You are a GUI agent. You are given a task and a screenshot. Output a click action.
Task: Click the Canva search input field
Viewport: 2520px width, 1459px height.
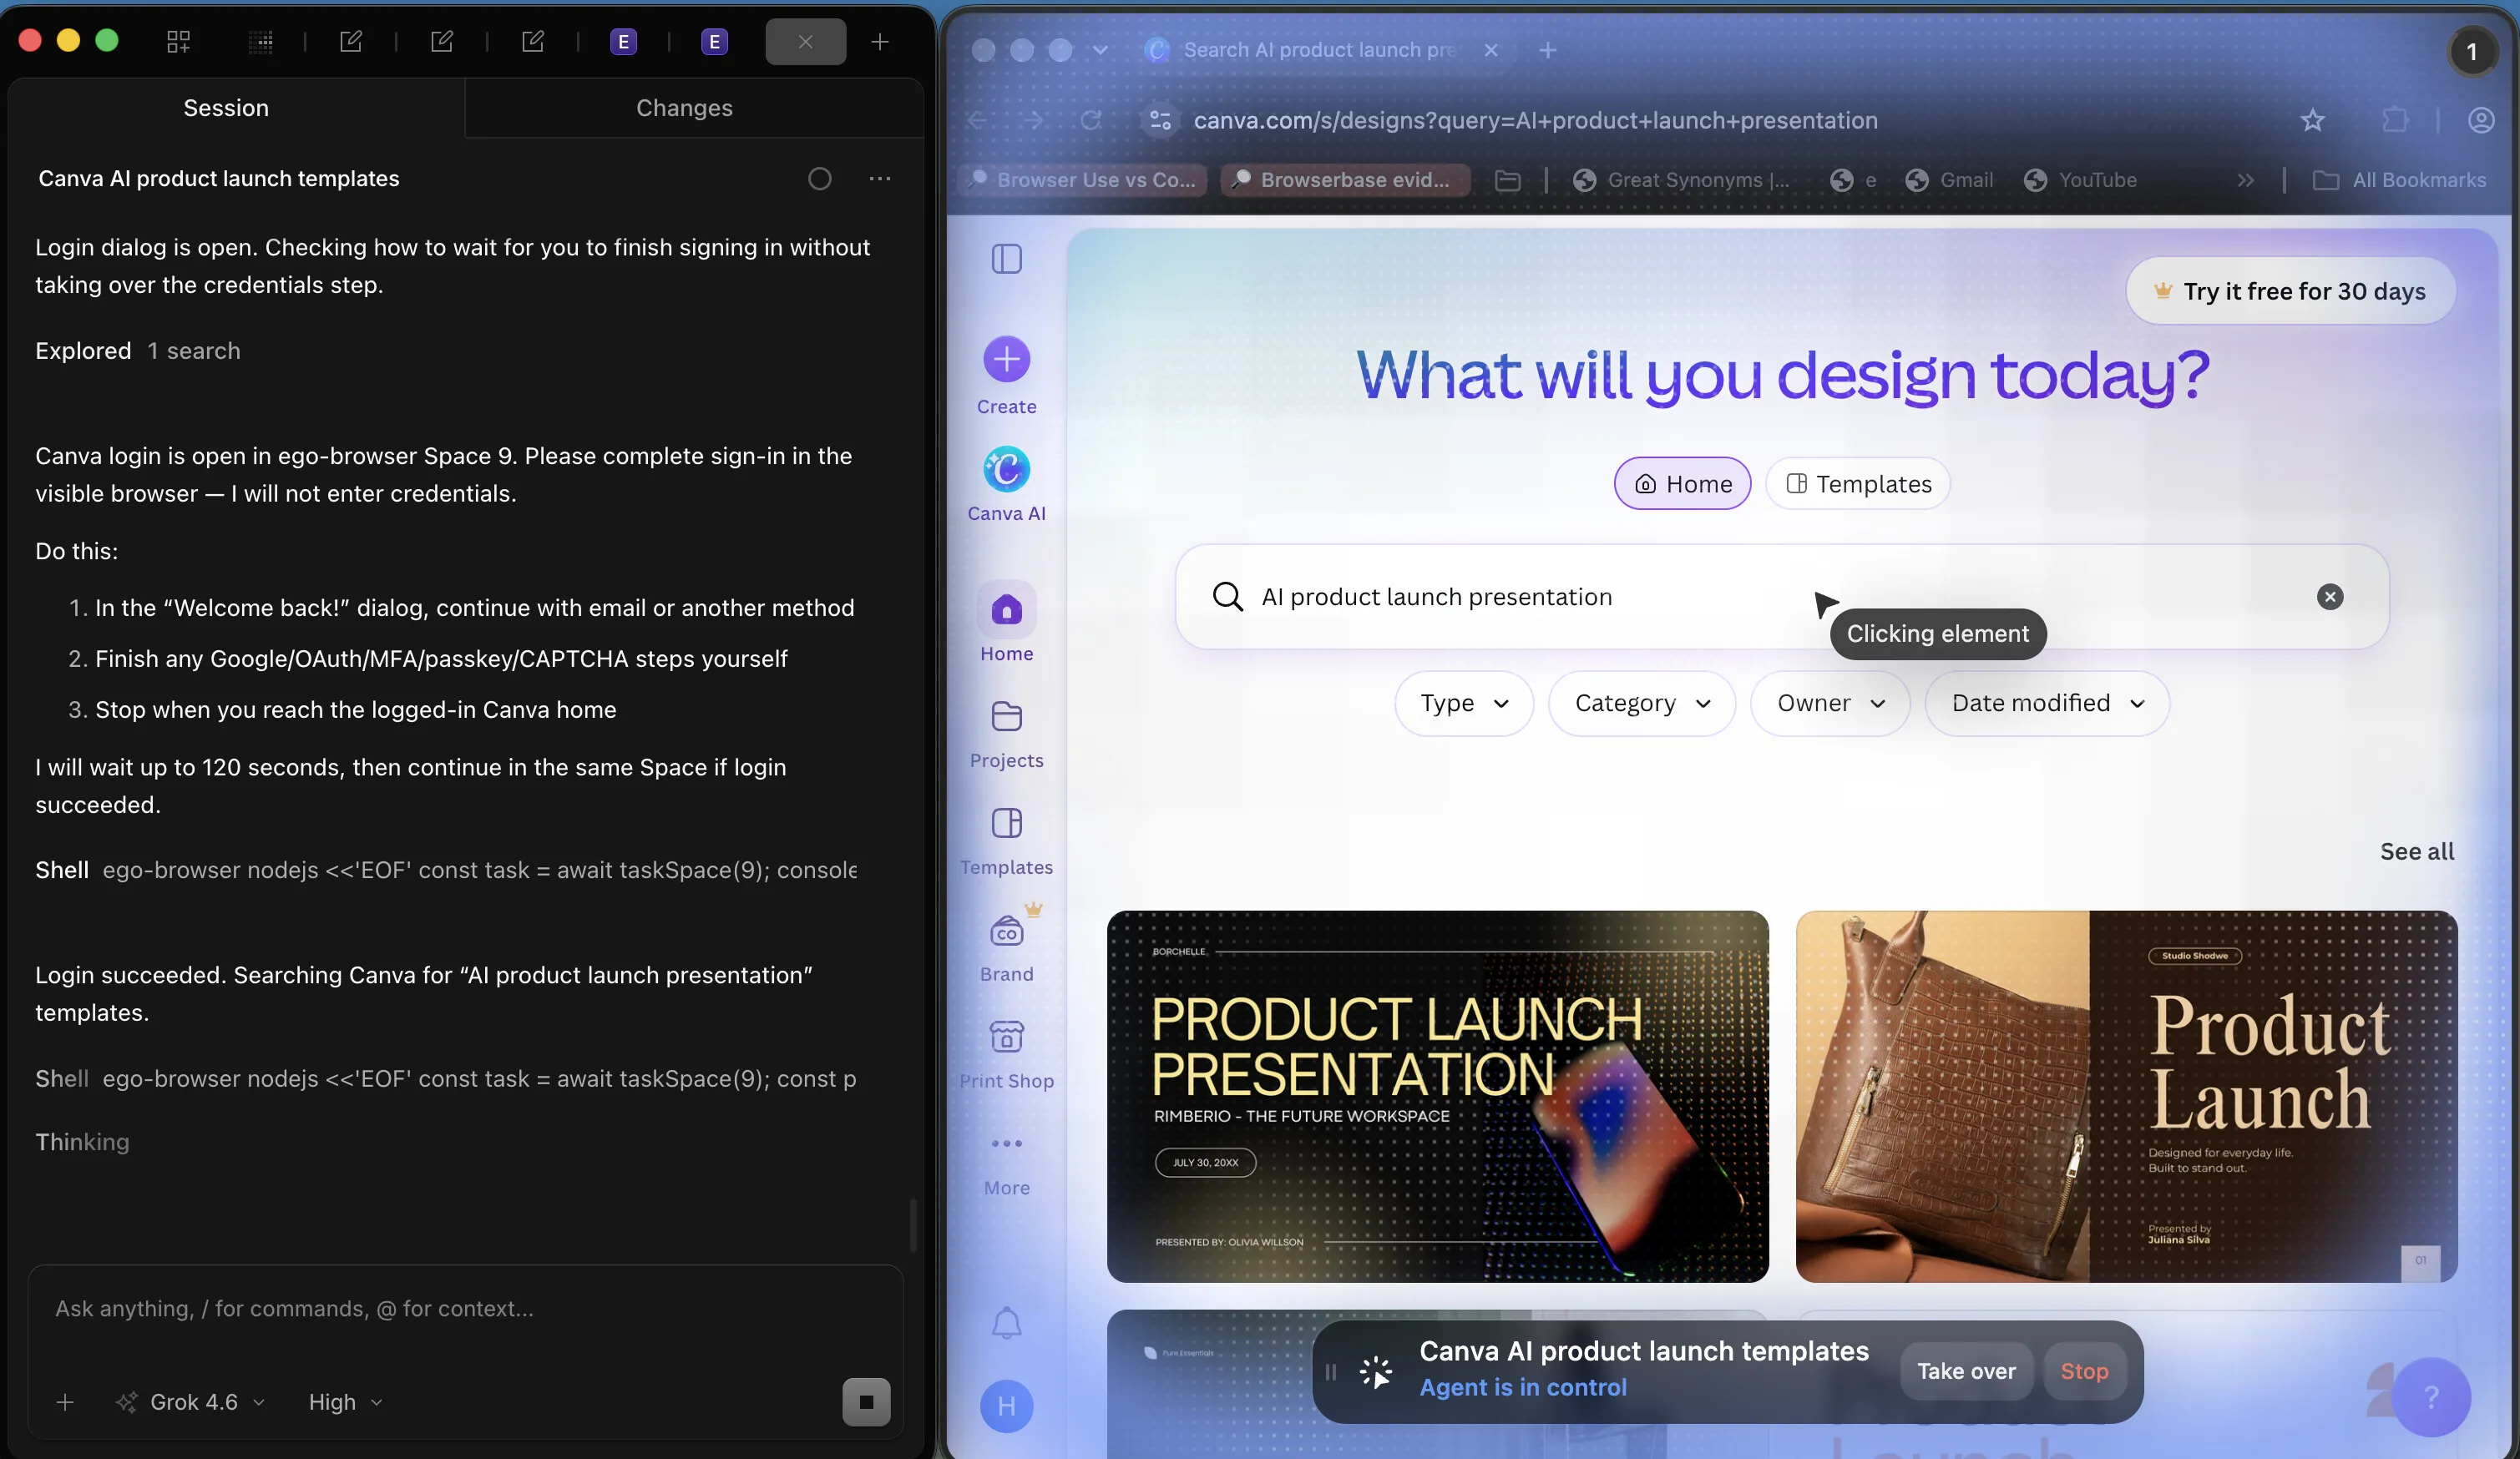click(1782, 597)
